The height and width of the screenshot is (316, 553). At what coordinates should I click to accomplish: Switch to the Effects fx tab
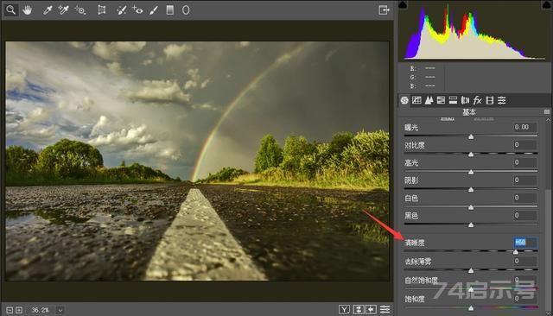(x=477, y=100)
